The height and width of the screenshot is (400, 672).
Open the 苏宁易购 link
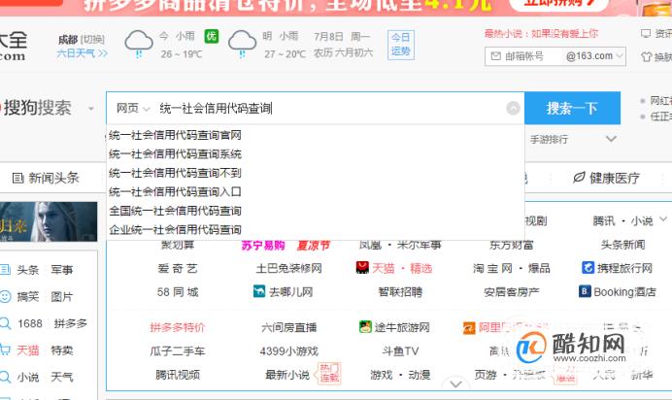(x=263, y=245)
